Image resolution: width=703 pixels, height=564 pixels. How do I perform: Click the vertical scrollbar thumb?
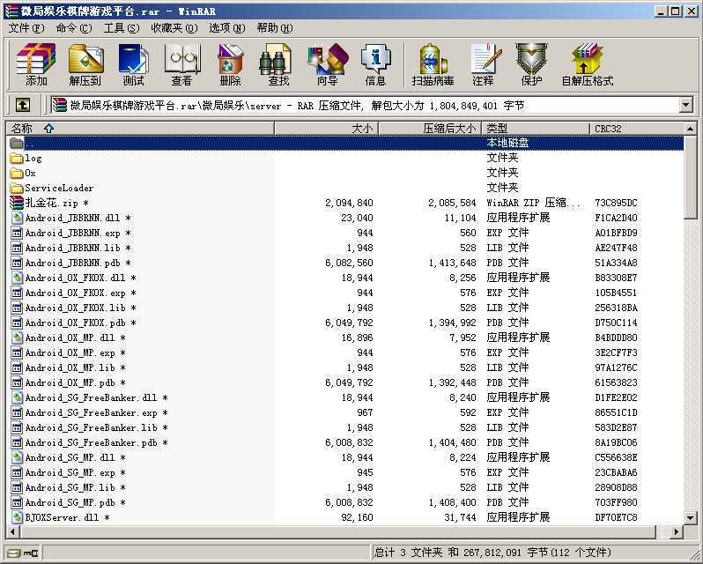[x=691, y=177]
